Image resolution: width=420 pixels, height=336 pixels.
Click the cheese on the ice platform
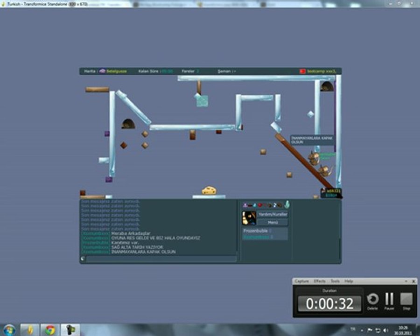click(209, 190)
